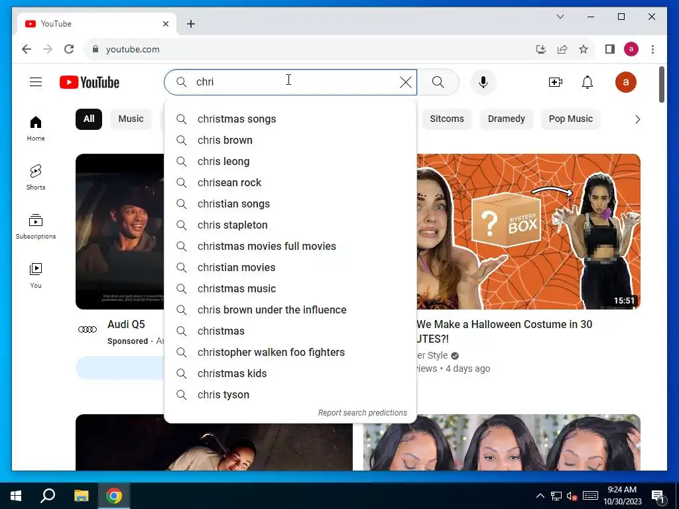679x509 pixels.
Task: Select the Sitcoms filter chip
Action: (x=446, y=119)
